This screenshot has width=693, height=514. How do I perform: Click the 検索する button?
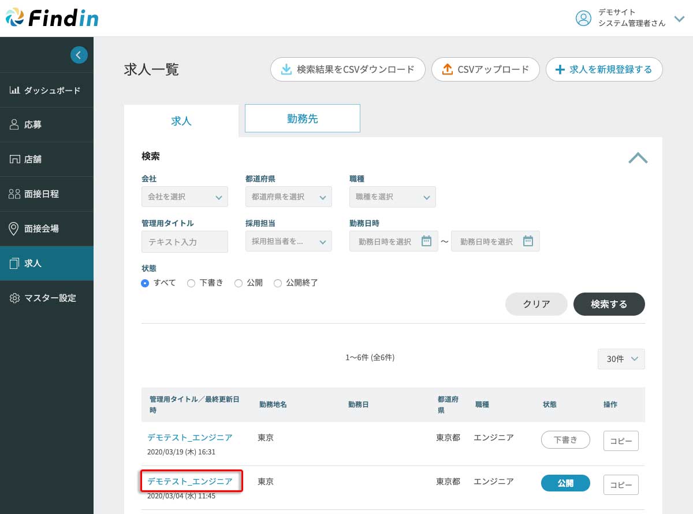click(609, 304)
